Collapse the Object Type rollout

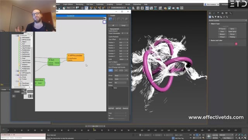215,24
